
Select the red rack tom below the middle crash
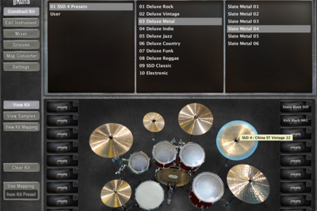tap(192, 156)
